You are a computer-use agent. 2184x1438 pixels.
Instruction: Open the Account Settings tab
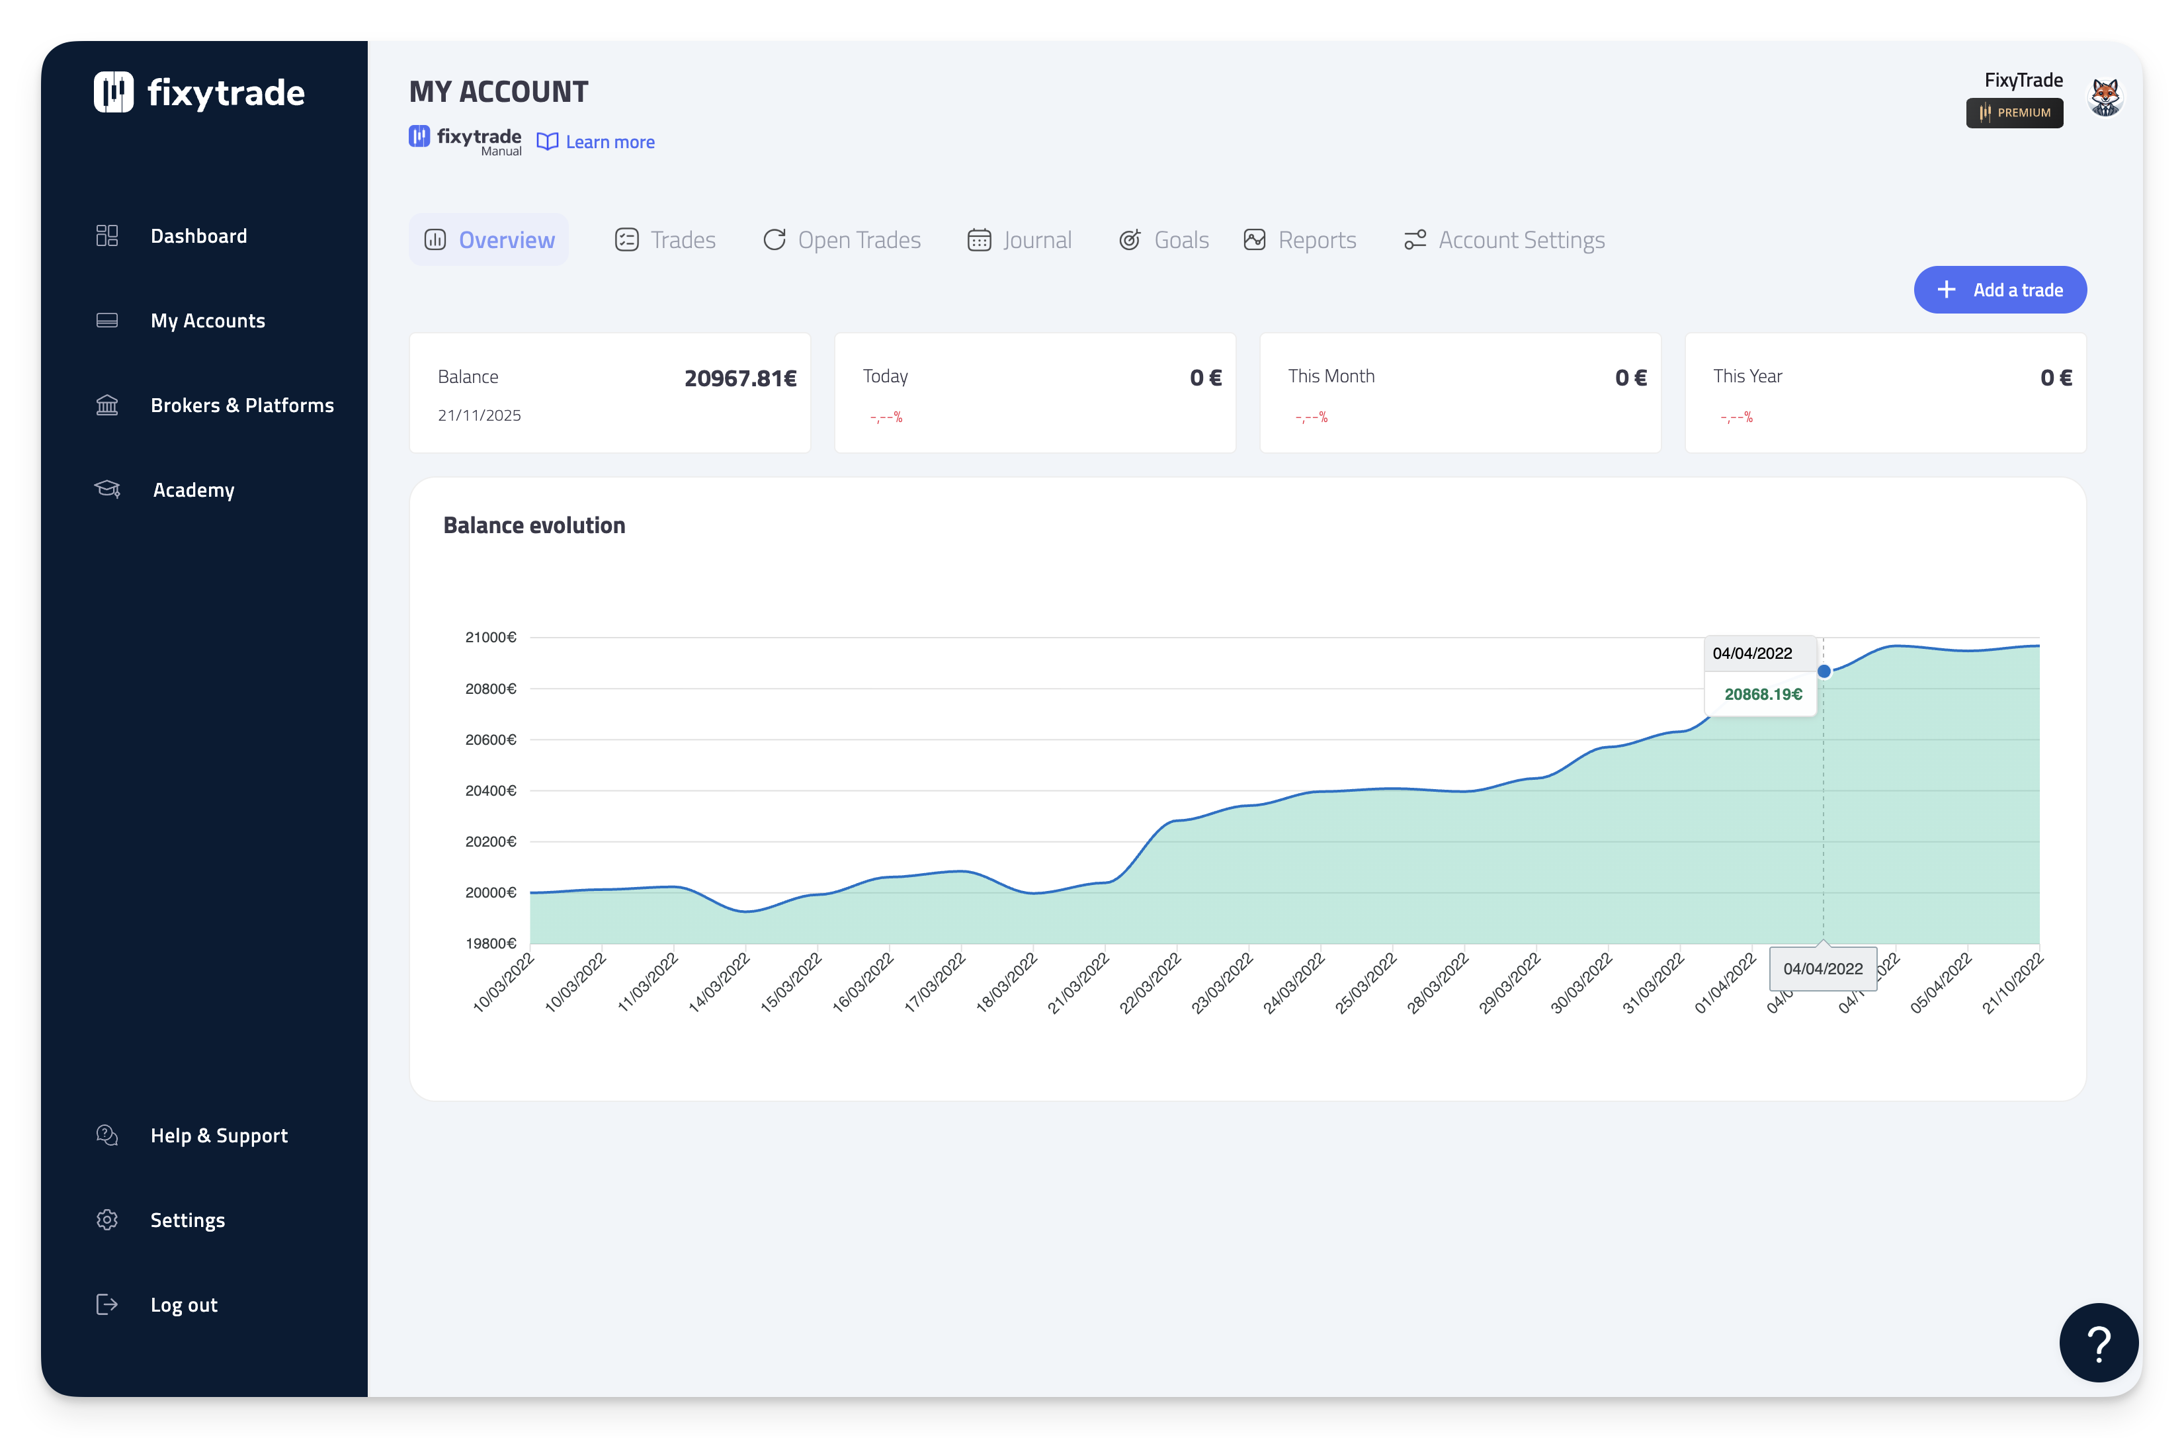tap(1504, 239)
